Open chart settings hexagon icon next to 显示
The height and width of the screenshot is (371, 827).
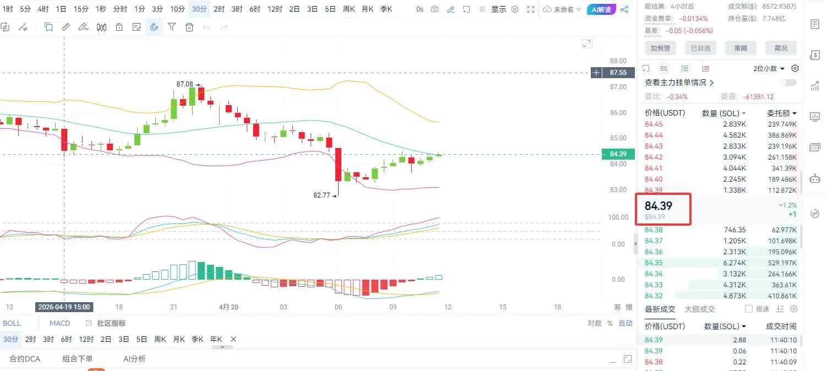point(515,9)
